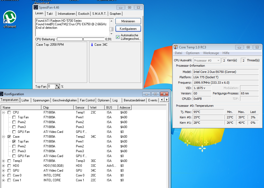Uncheck the Case temperature checkbox
The height and width of the screenshot is (188, 264).
coord(9,137)
